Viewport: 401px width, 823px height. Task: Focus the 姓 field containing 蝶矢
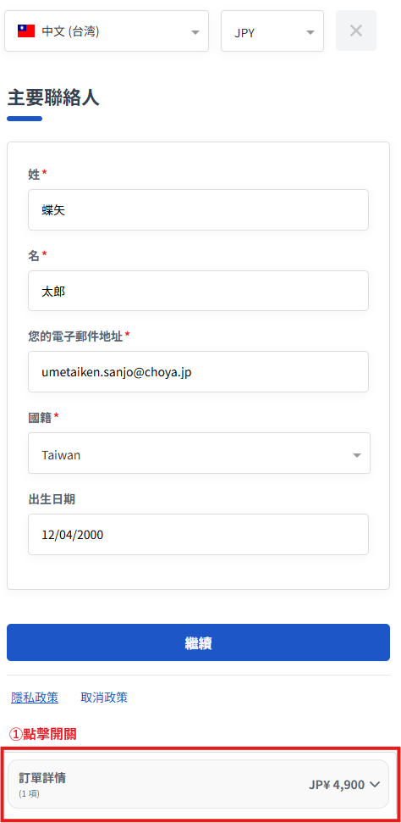tap(198, 210)
